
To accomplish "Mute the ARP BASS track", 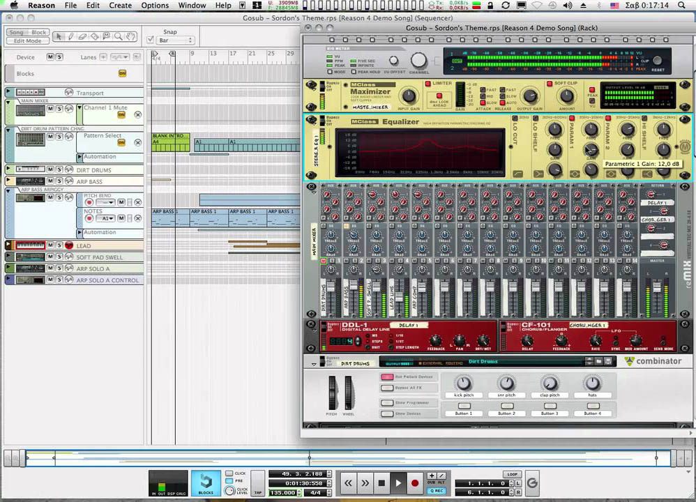I will [x=50, y=181].
